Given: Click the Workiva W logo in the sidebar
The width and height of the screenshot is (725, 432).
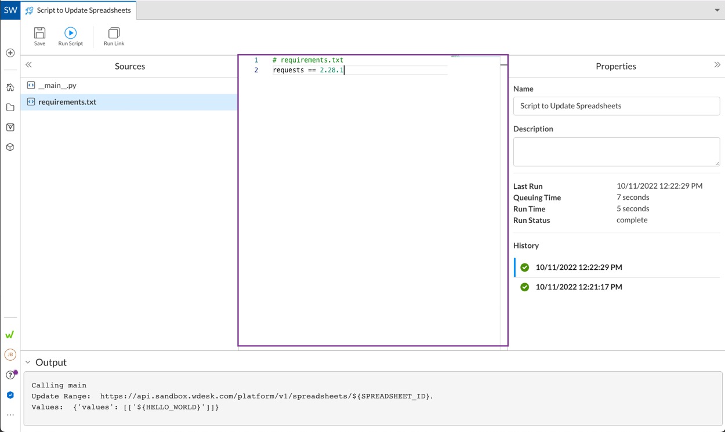Looking at the screenshot, I should 10,334.
